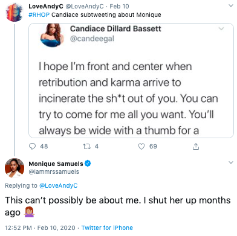The image size is (237, 236).
Task: Click the reply speech bubble icon
Action: [33, 146]
